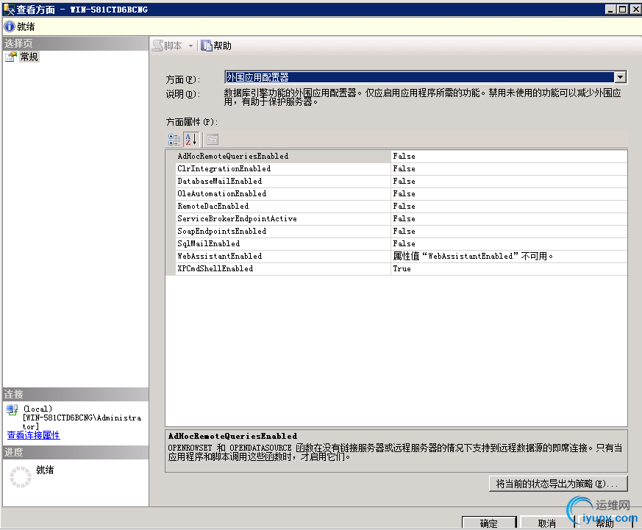This screenshot has width=642, height=530.
Task: Click the Categorized view icon in property toolbar
Action: click(174, 140)
